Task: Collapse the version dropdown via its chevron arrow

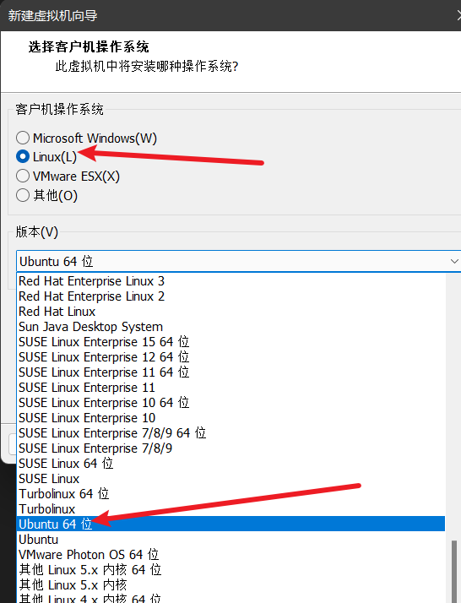Action: tap(454, 261)
